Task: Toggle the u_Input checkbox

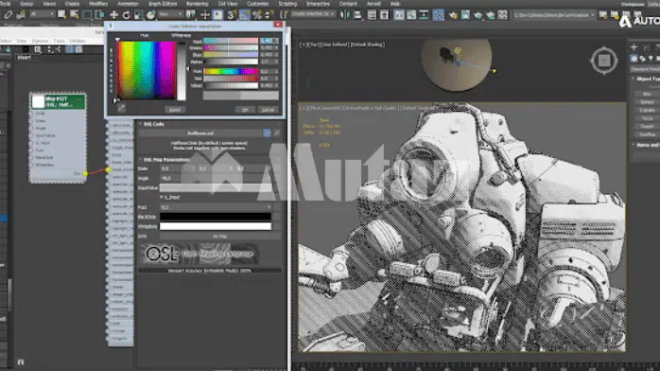Action: [x=162, y=197]
